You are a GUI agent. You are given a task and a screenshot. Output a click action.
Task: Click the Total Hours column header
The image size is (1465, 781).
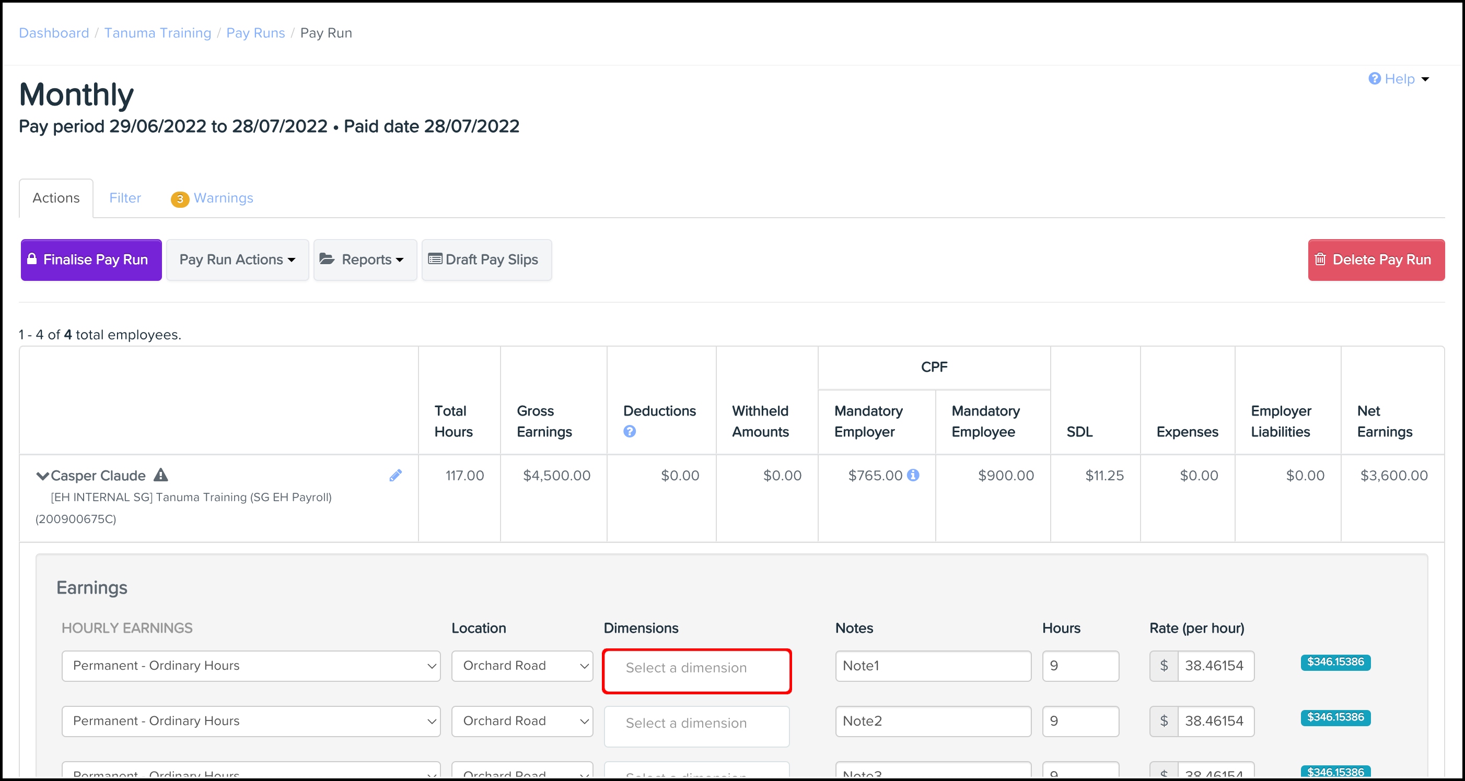454,421
